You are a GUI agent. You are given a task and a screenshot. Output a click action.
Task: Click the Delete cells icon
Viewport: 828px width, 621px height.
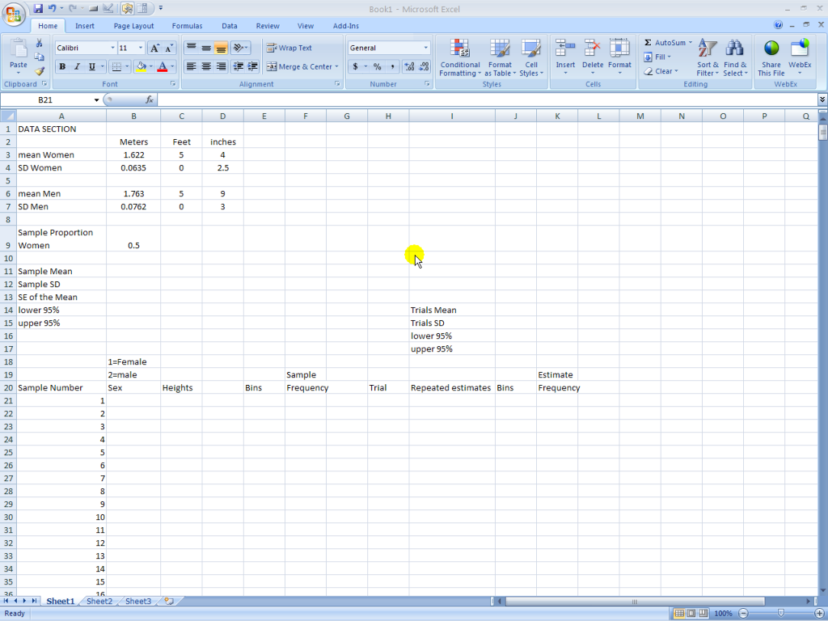(592, 49)
